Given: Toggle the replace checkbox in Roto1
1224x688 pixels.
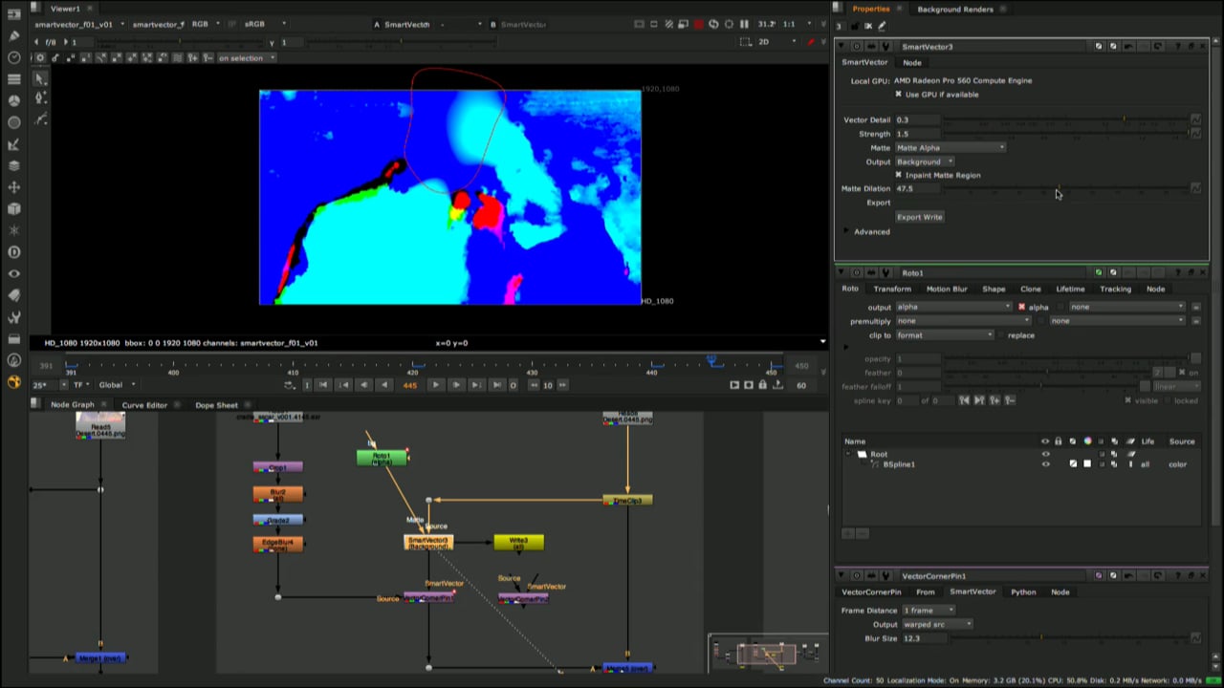Looking at the screenshot, I should pyautogui.click(x=1000, y=335).
